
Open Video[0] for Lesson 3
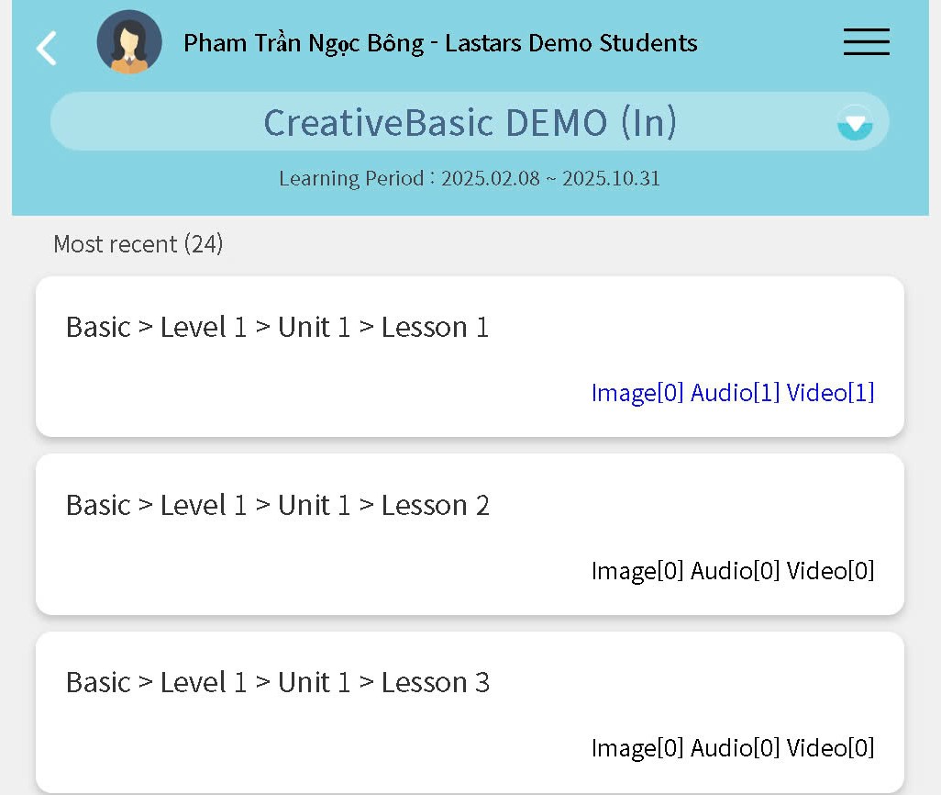point(830,748)
